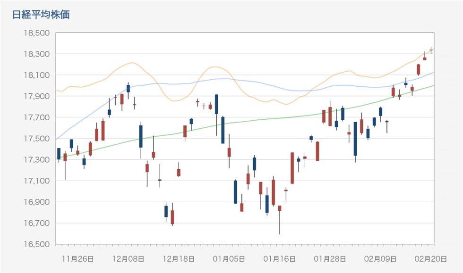Select the 02月20日 date label
This screenshot has width=463, height=273.
[431, 259]
